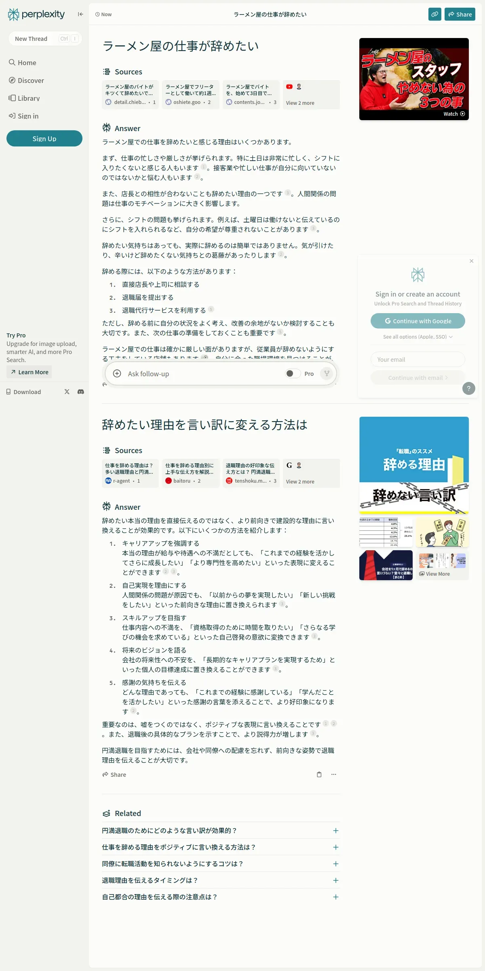Expand View 2 more sources in first answer
The image size is (485, 971).
point(311,95)
